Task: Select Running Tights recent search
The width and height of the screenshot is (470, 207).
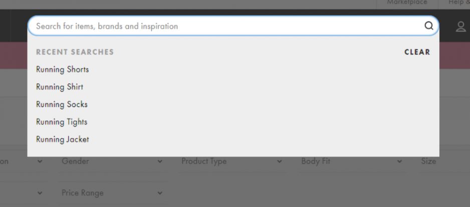Action: [62, 122]
